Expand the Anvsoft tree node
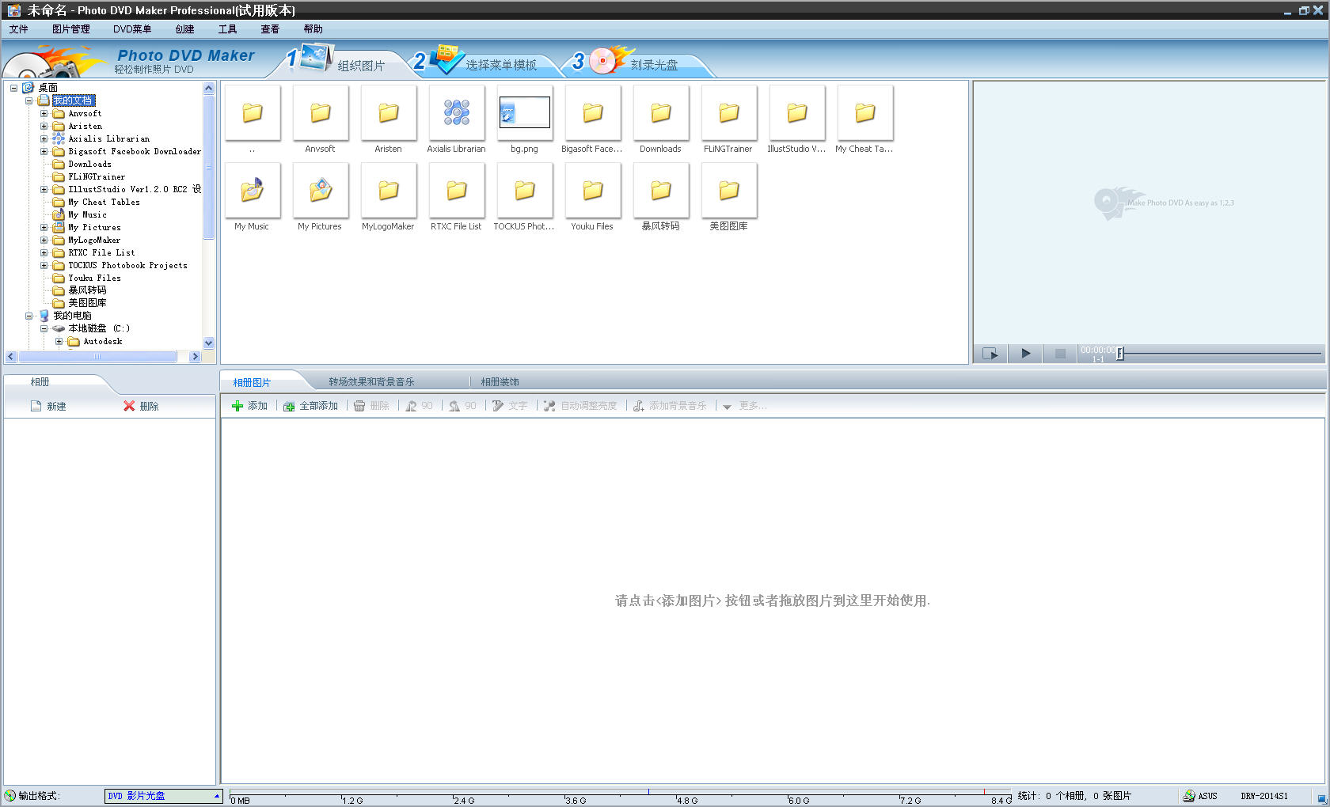This screenshot has width=1330, height=807. [x=44, y=113]
